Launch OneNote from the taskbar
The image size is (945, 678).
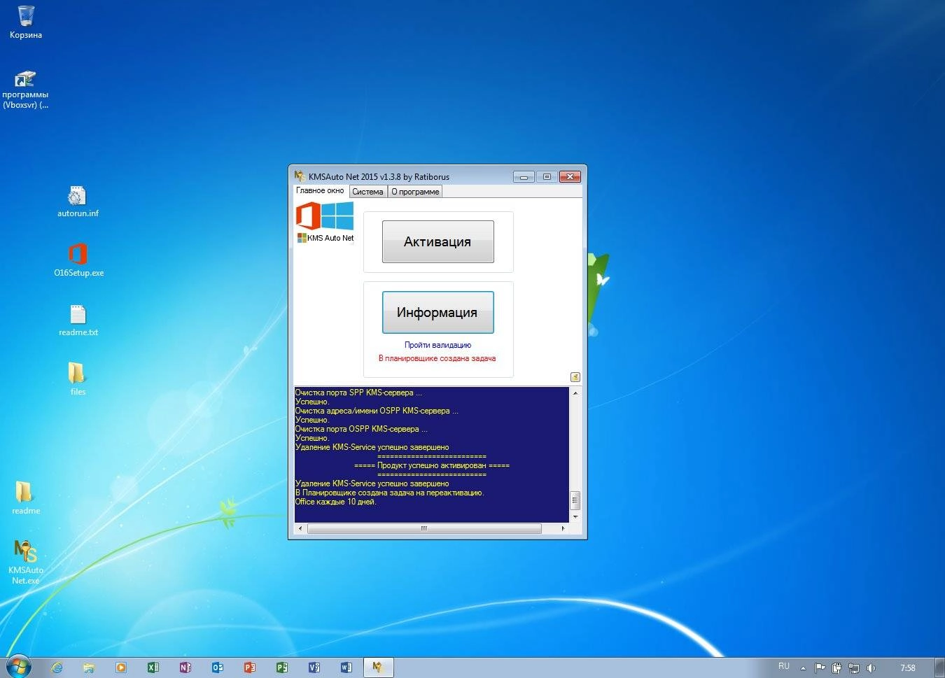click(185, 668)
